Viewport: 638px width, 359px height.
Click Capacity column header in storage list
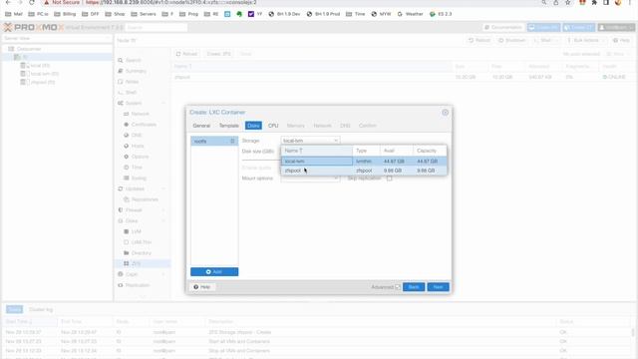(430, 151)
